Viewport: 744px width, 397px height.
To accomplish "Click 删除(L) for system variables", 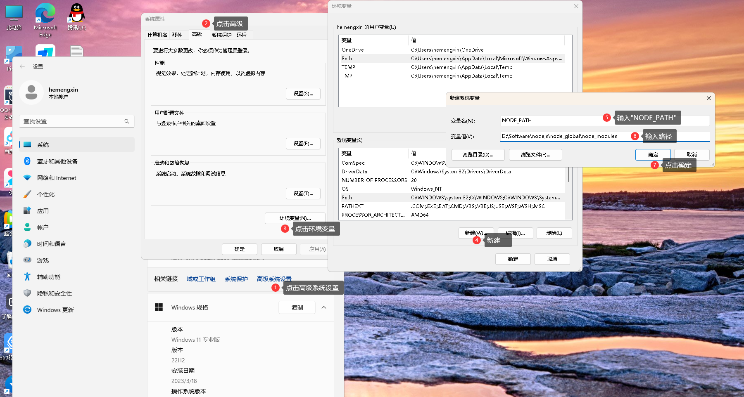I will point(554,233).
